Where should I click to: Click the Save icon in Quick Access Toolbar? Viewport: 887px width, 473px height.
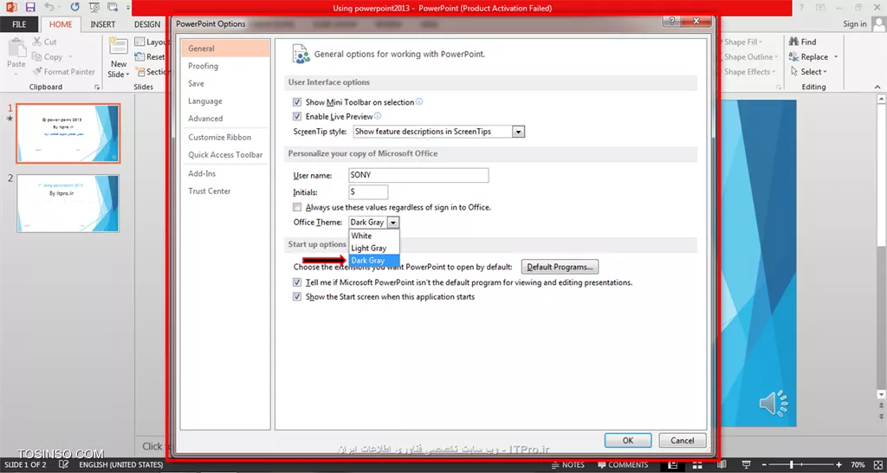point(30,7)
